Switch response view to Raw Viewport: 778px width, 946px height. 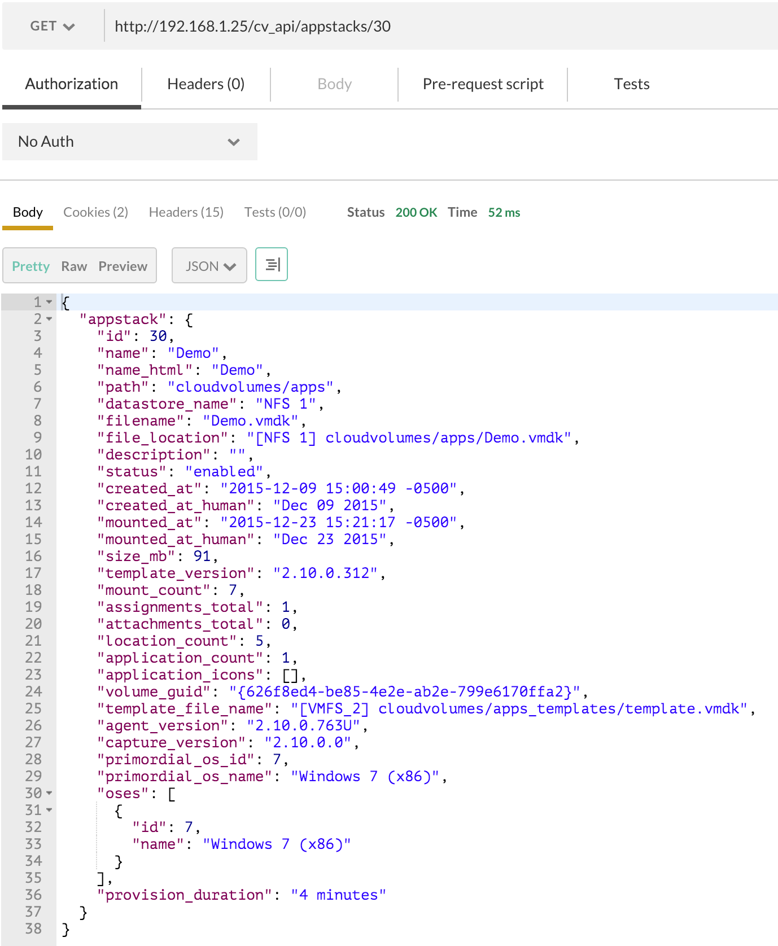(74, 266)
